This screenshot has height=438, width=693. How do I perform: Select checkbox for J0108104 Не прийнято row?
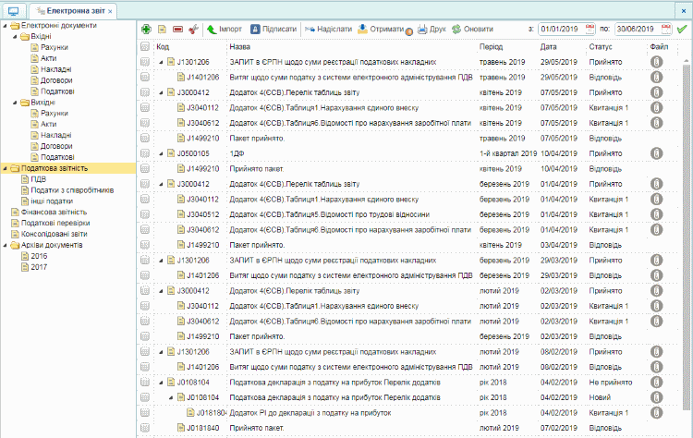tap(145, 383)
